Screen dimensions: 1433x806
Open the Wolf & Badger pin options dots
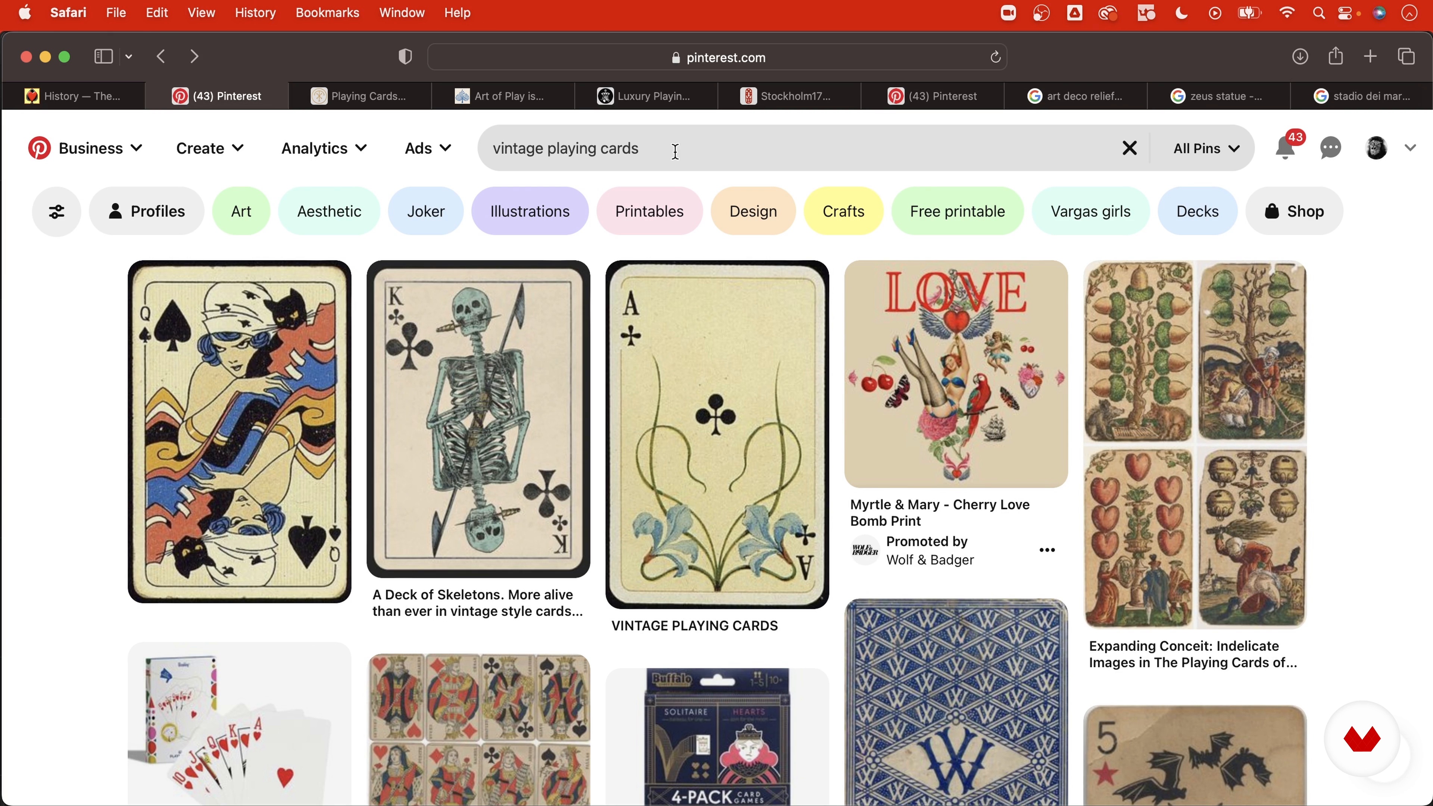click(x=1047, y=550)
